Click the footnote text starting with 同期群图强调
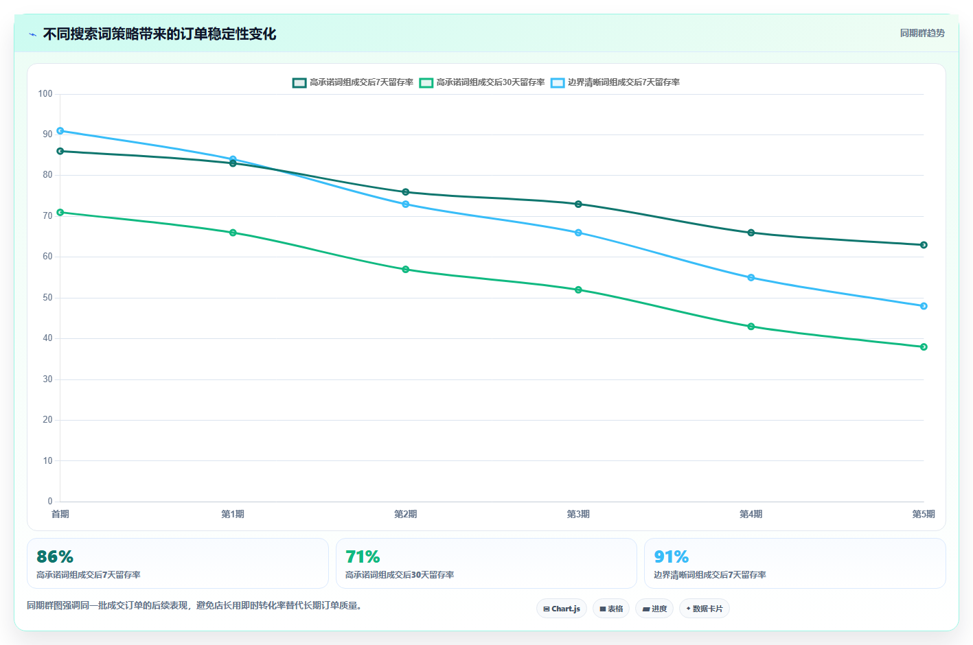The width and height of the screenshot is (973, 645). pos(194,605)
